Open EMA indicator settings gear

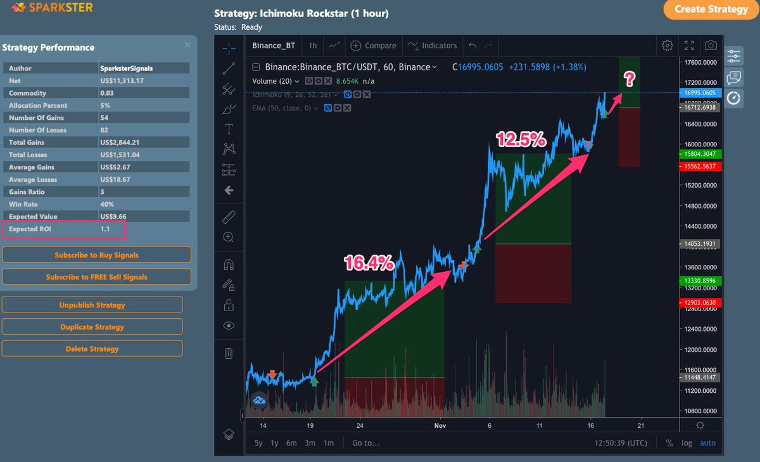click(338, 108)
